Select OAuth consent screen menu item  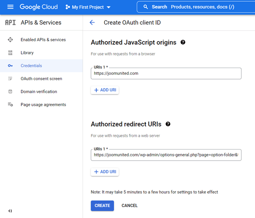point(41,79)
